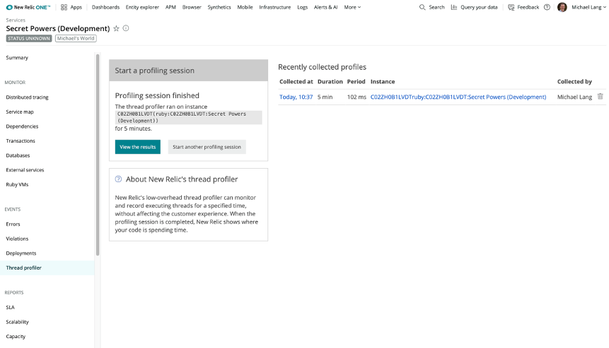The image size is (609, 348).
Task: Open Transactions in the sidebar
Action: tap(21, 141)
